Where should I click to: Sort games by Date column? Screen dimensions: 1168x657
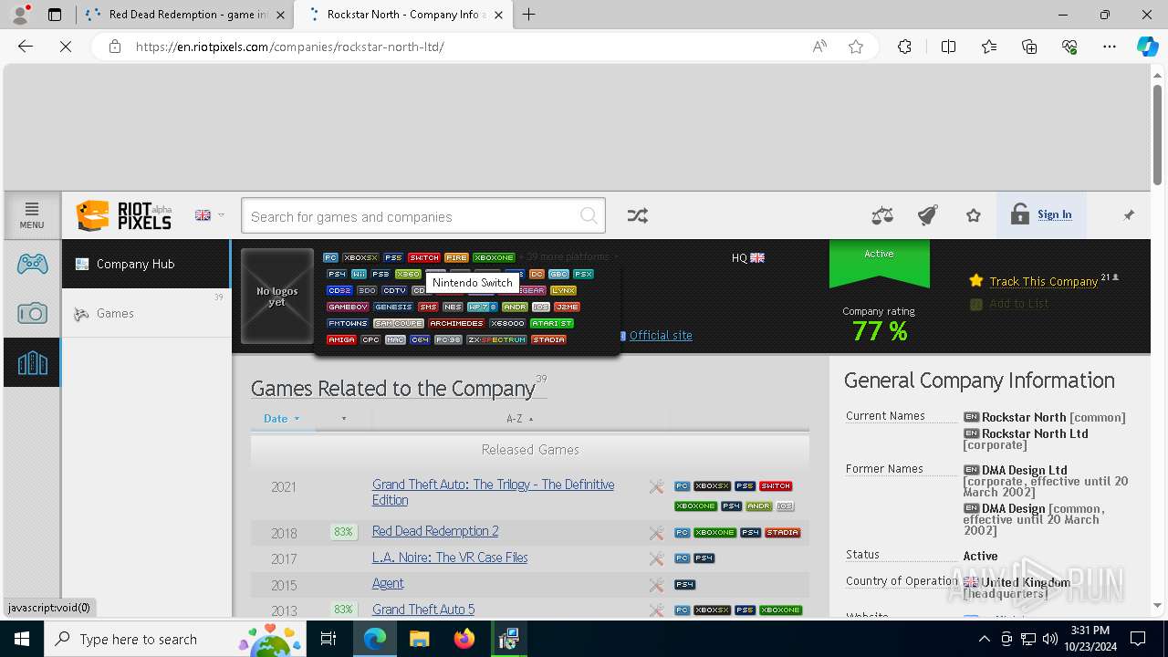[282, 418]
